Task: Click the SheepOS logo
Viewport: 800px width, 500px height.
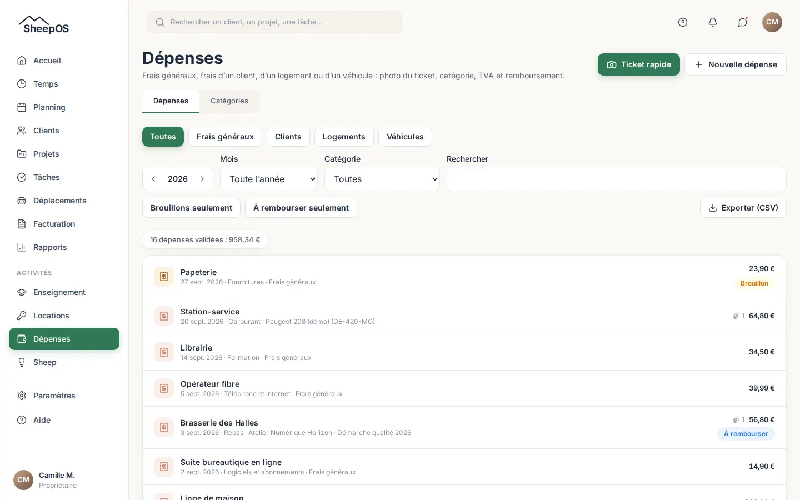Action: (x=44, y=25)
